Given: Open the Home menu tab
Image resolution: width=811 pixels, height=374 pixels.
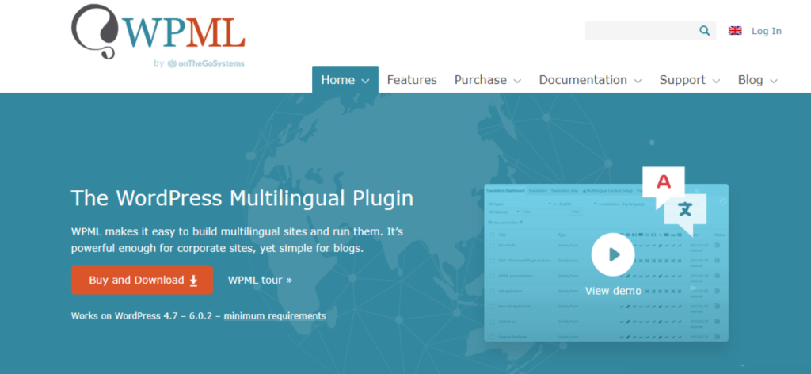Looking at the screenshot, I should pyautogui.click(x=345, y=80).
